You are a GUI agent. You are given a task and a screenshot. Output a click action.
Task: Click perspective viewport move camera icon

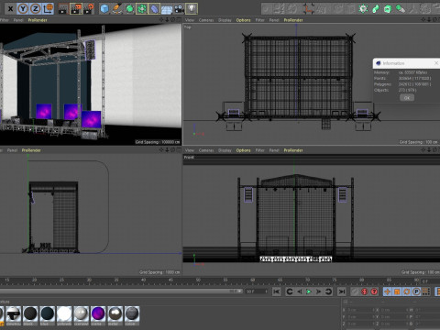(161, 20)
